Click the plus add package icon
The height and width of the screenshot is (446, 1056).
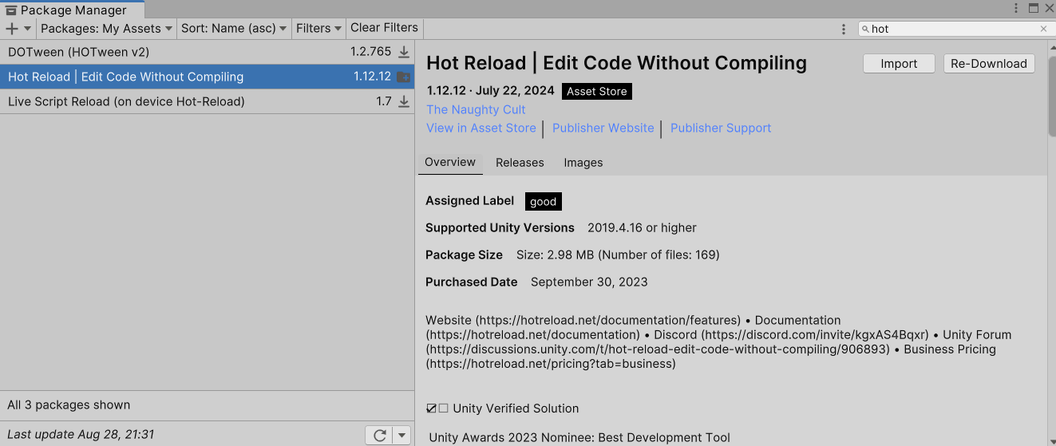pos(12,29)
